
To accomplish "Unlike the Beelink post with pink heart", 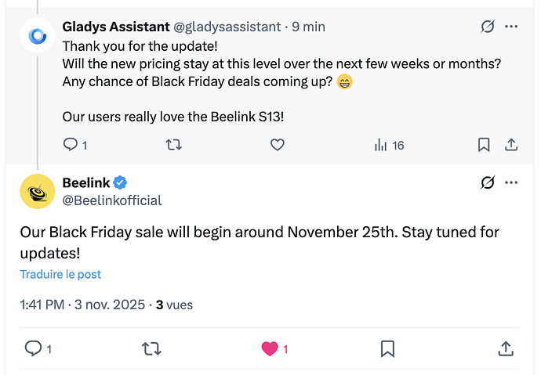I will [x=270, y=348].
